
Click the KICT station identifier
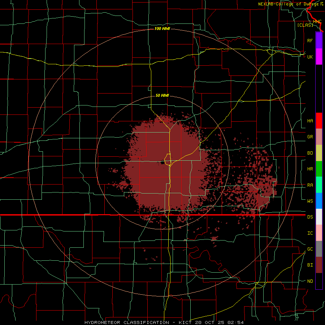(185, 322)
